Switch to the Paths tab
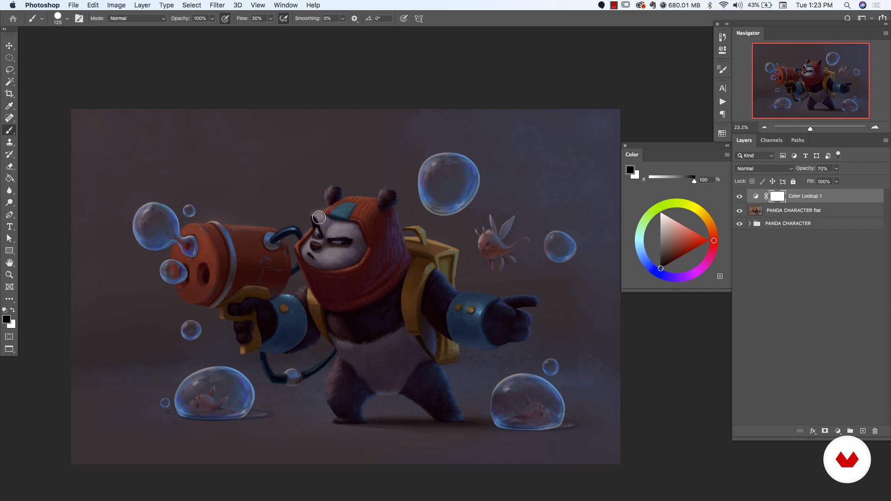The image size is (891, 501). [797, 140]
